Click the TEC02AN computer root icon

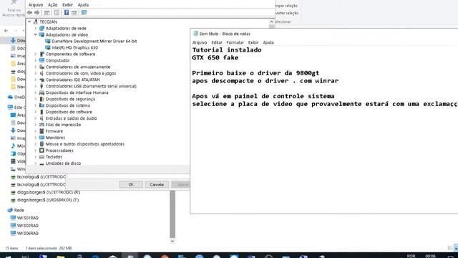point(36,22)
